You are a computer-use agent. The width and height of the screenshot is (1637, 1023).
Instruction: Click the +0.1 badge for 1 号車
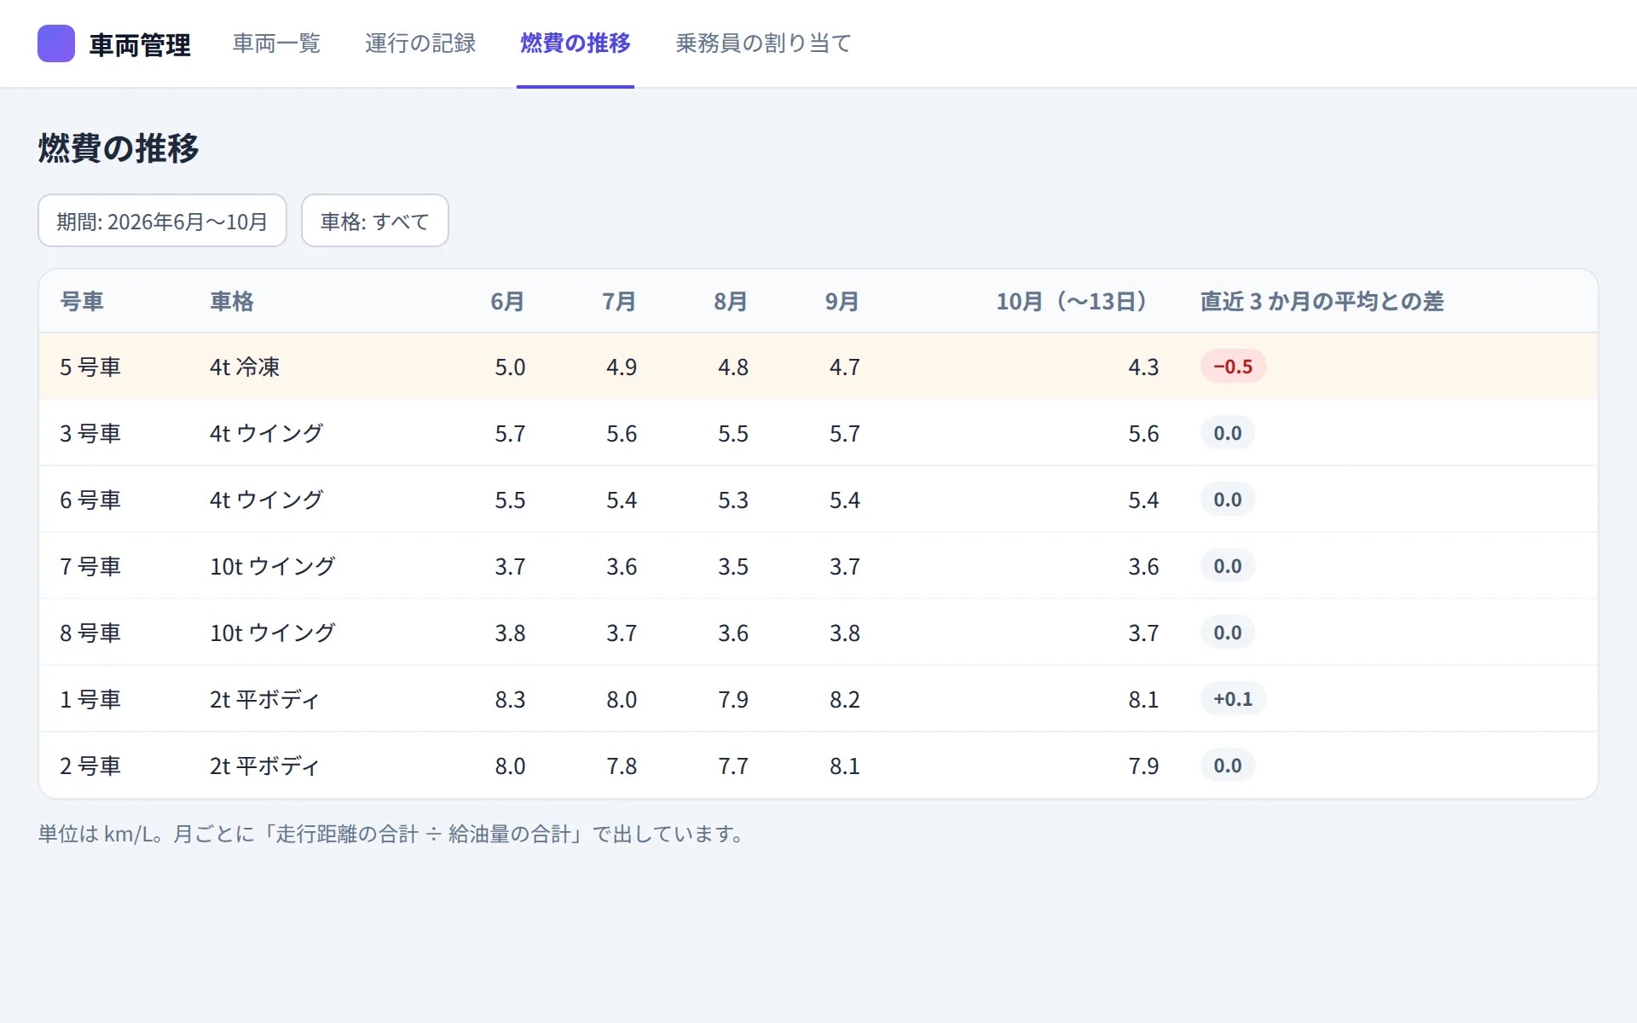point(1233,699)
